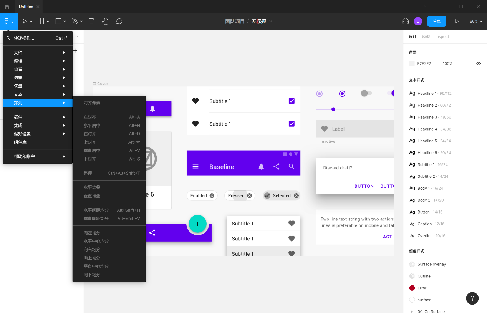
Task: Click the purple slider handle
Action: pyautogui.click(x=333, y=109)
